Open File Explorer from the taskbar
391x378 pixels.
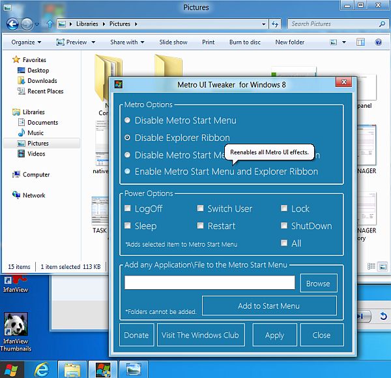73,370
